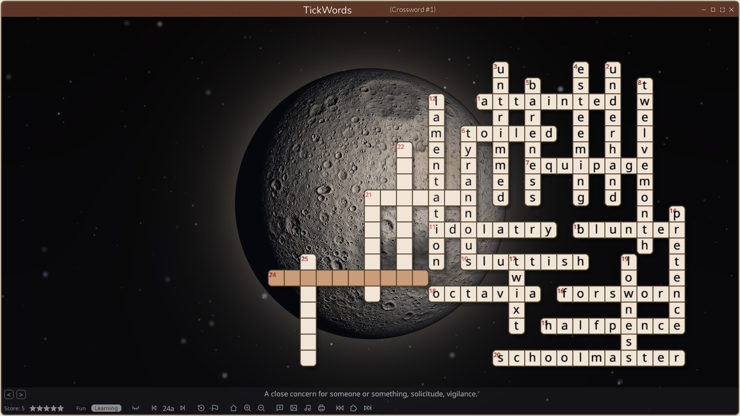Click the music note icon
This screenshot has width=740, height=416.
308,408
